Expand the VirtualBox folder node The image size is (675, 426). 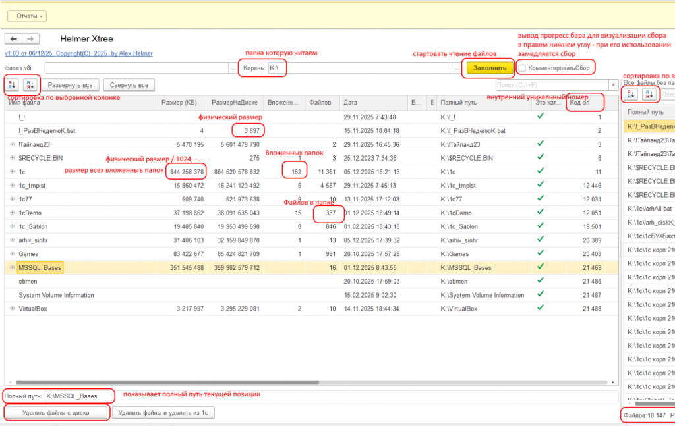13,308
